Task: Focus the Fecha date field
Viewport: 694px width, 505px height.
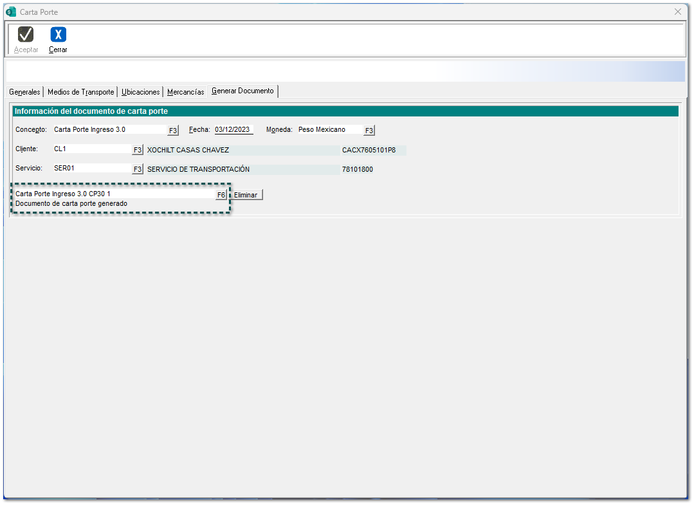Action: point(233,129)
